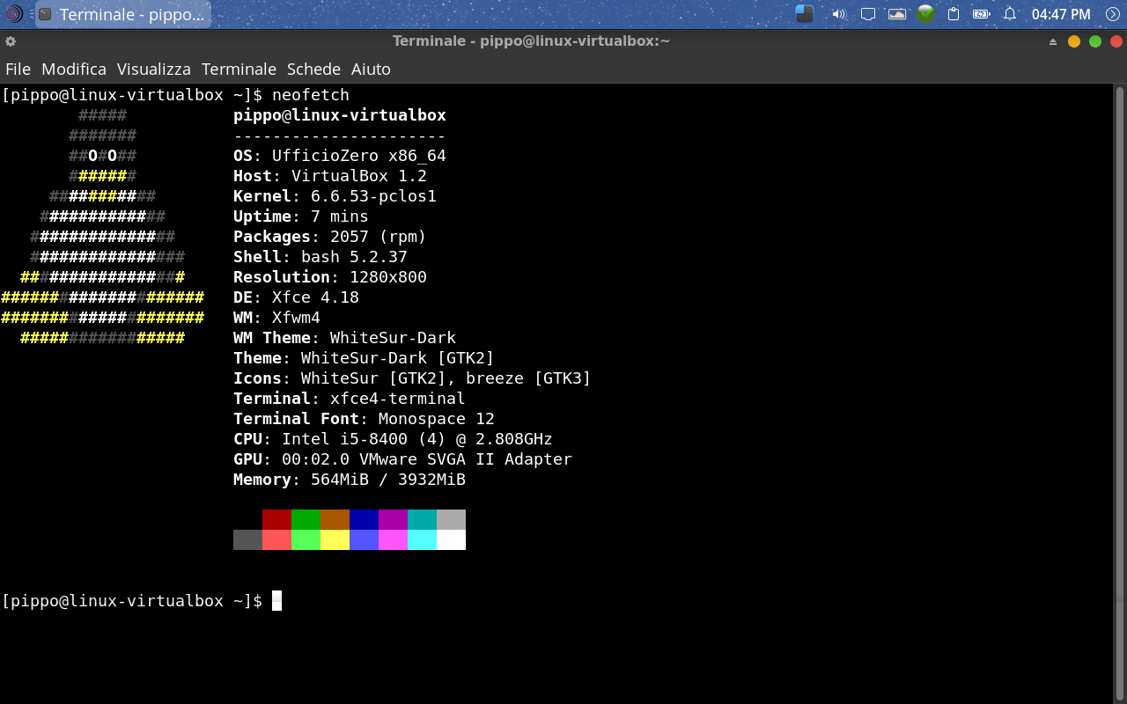The height and width of the screenshot is (704, 1127).
Task: Click the battery power status icon
Action: (x=982, y=14)
